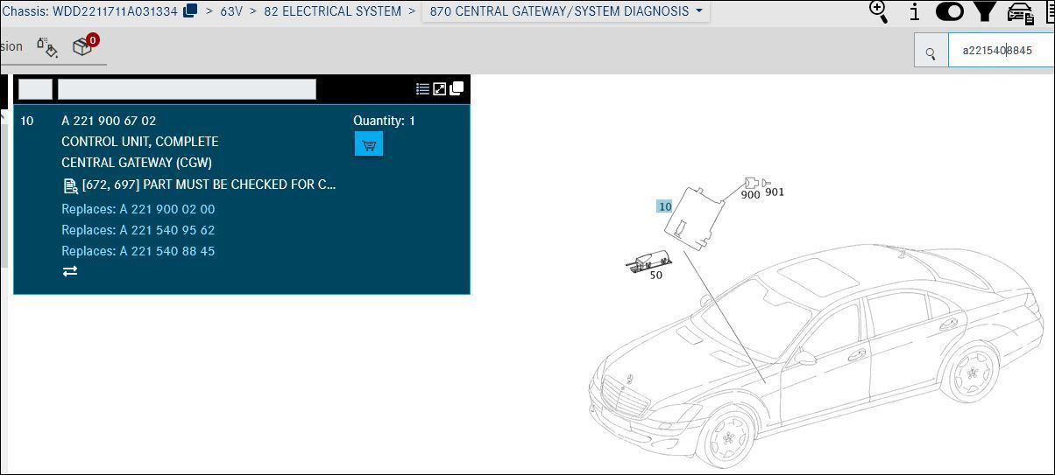Open the 870 Central Gateway/System Diagnosis dropdown
Image resolution: width=1055 pixels, height=475 pixels.
(x=566, y=11)
